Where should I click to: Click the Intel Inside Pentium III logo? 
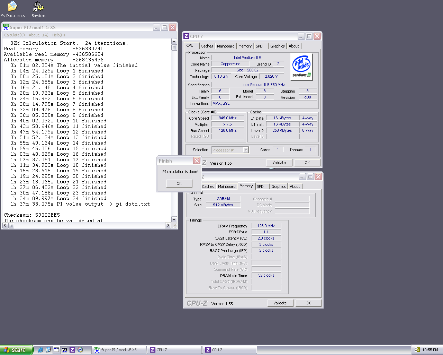pyautogui.click(x=302, y=67)
